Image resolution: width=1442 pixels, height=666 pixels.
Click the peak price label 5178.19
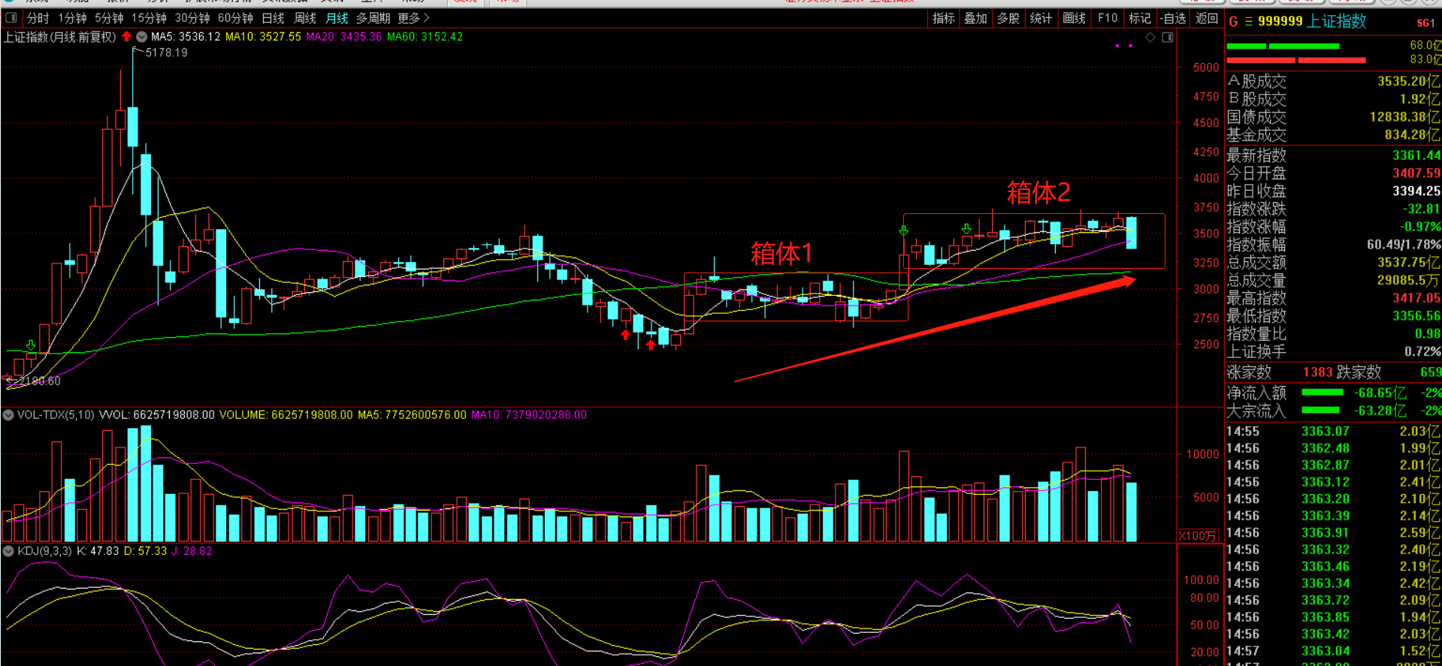pos(166,53)
